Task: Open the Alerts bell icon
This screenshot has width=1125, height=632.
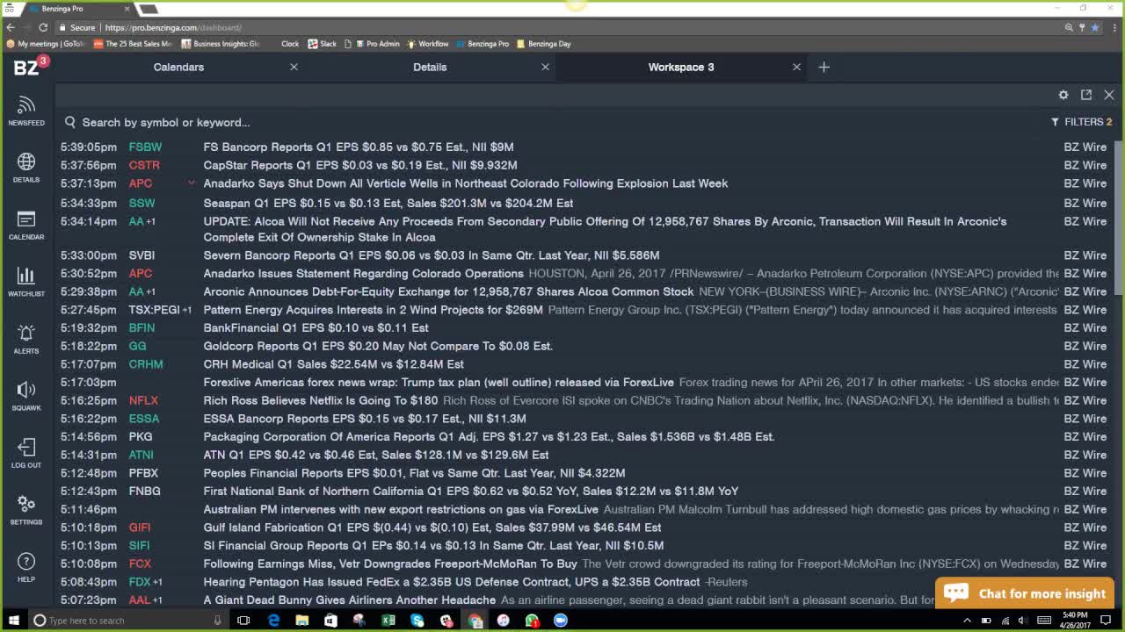Action: coord(26,338)
